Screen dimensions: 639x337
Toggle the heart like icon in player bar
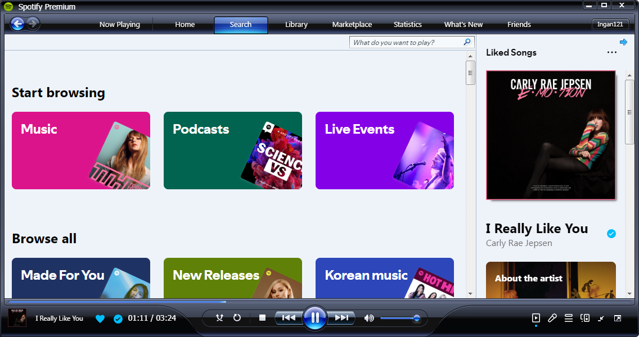click(x=100, y=318)
